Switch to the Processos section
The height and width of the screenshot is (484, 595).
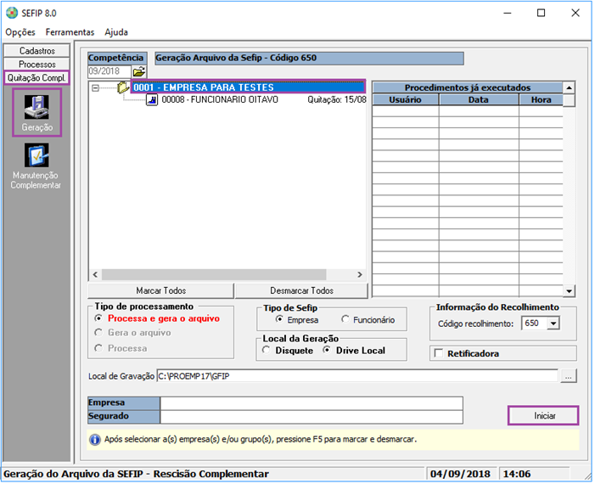pos(36,65)
